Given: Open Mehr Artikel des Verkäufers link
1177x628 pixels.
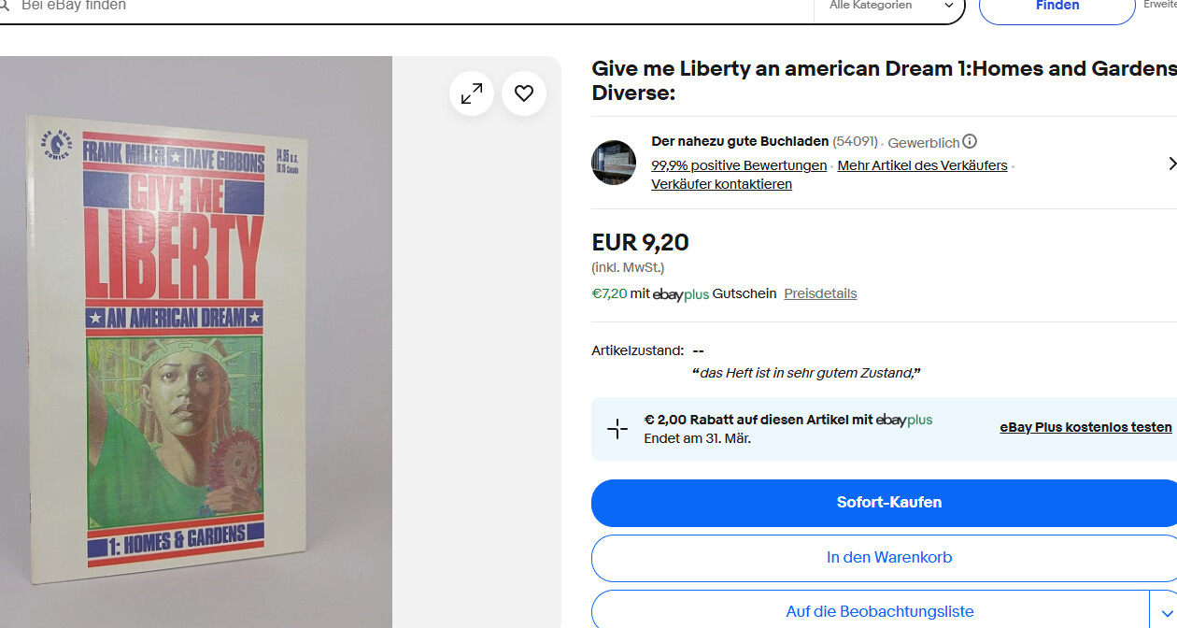Looking at the screenshot, I should 922,165.
